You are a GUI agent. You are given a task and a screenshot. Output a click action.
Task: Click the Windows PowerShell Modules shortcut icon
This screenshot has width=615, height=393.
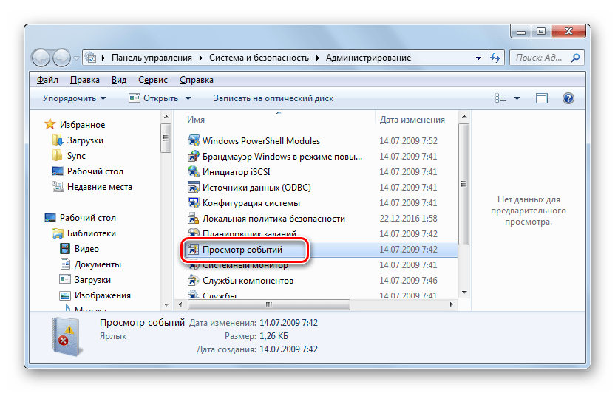click(193, 140)
